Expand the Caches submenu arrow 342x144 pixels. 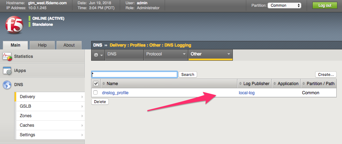(82, 125)
